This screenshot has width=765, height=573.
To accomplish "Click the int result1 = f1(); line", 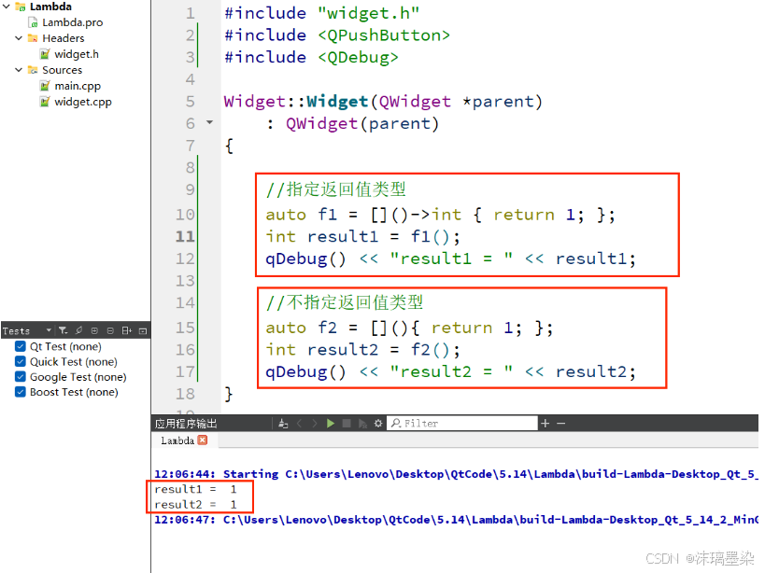I will pyautogui.click(x=362, y=237).
